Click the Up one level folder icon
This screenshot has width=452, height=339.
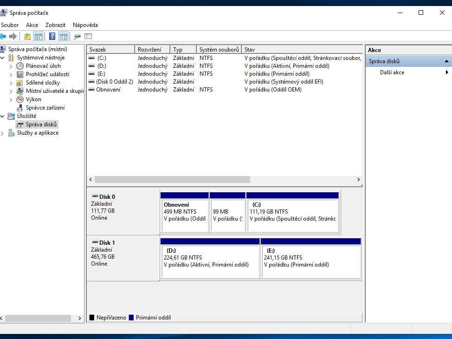tap(27, 37)
